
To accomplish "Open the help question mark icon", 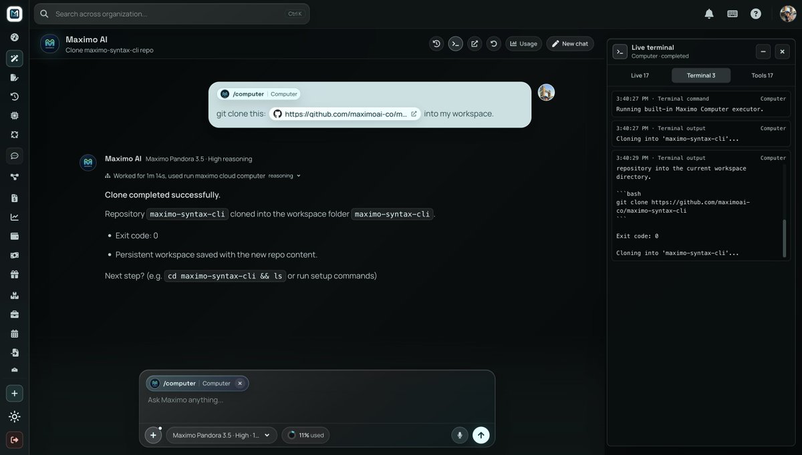I will tap(756, 13).
